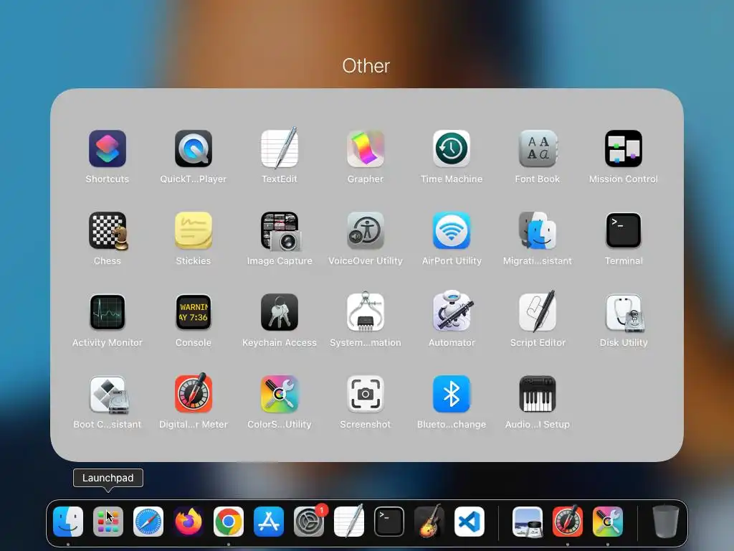Open TextEdit from the Other folder
Viewport: 734px width, 551px height.
(280, 148)
